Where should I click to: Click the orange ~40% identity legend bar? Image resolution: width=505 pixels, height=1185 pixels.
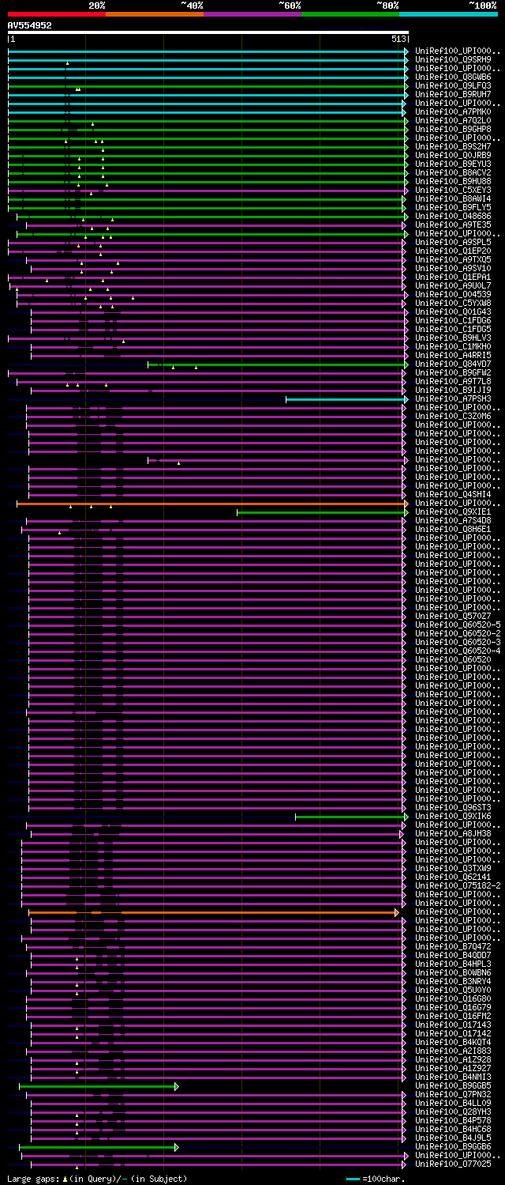[x=154, y=14]
